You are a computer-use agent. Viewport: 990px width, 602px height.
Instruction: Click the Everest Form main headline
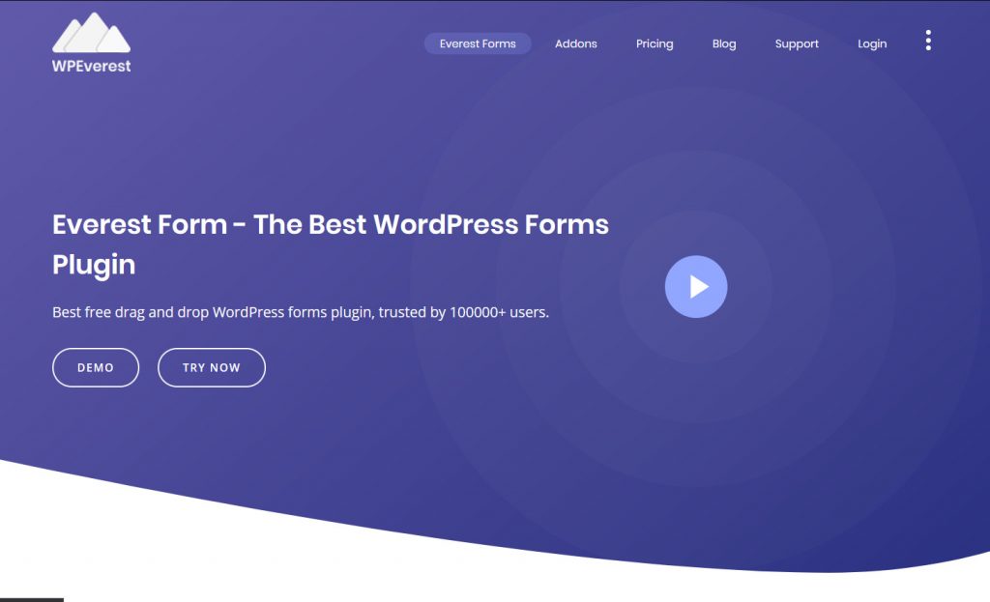331,244
